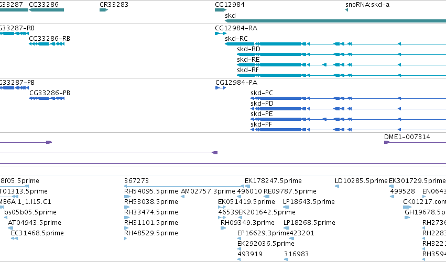Viewport: 446px width, 262px height.
Task: Select the 423201 feature label
Action: tap(302, 233)
